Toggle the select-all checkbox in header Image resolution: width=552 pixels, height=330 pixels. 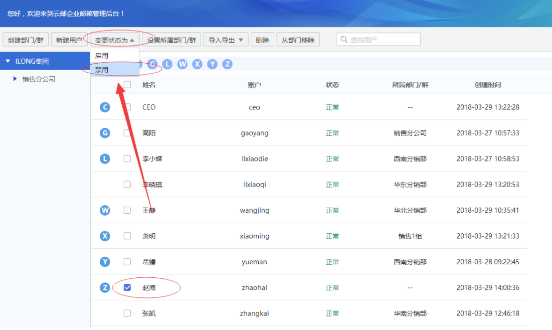127,85
